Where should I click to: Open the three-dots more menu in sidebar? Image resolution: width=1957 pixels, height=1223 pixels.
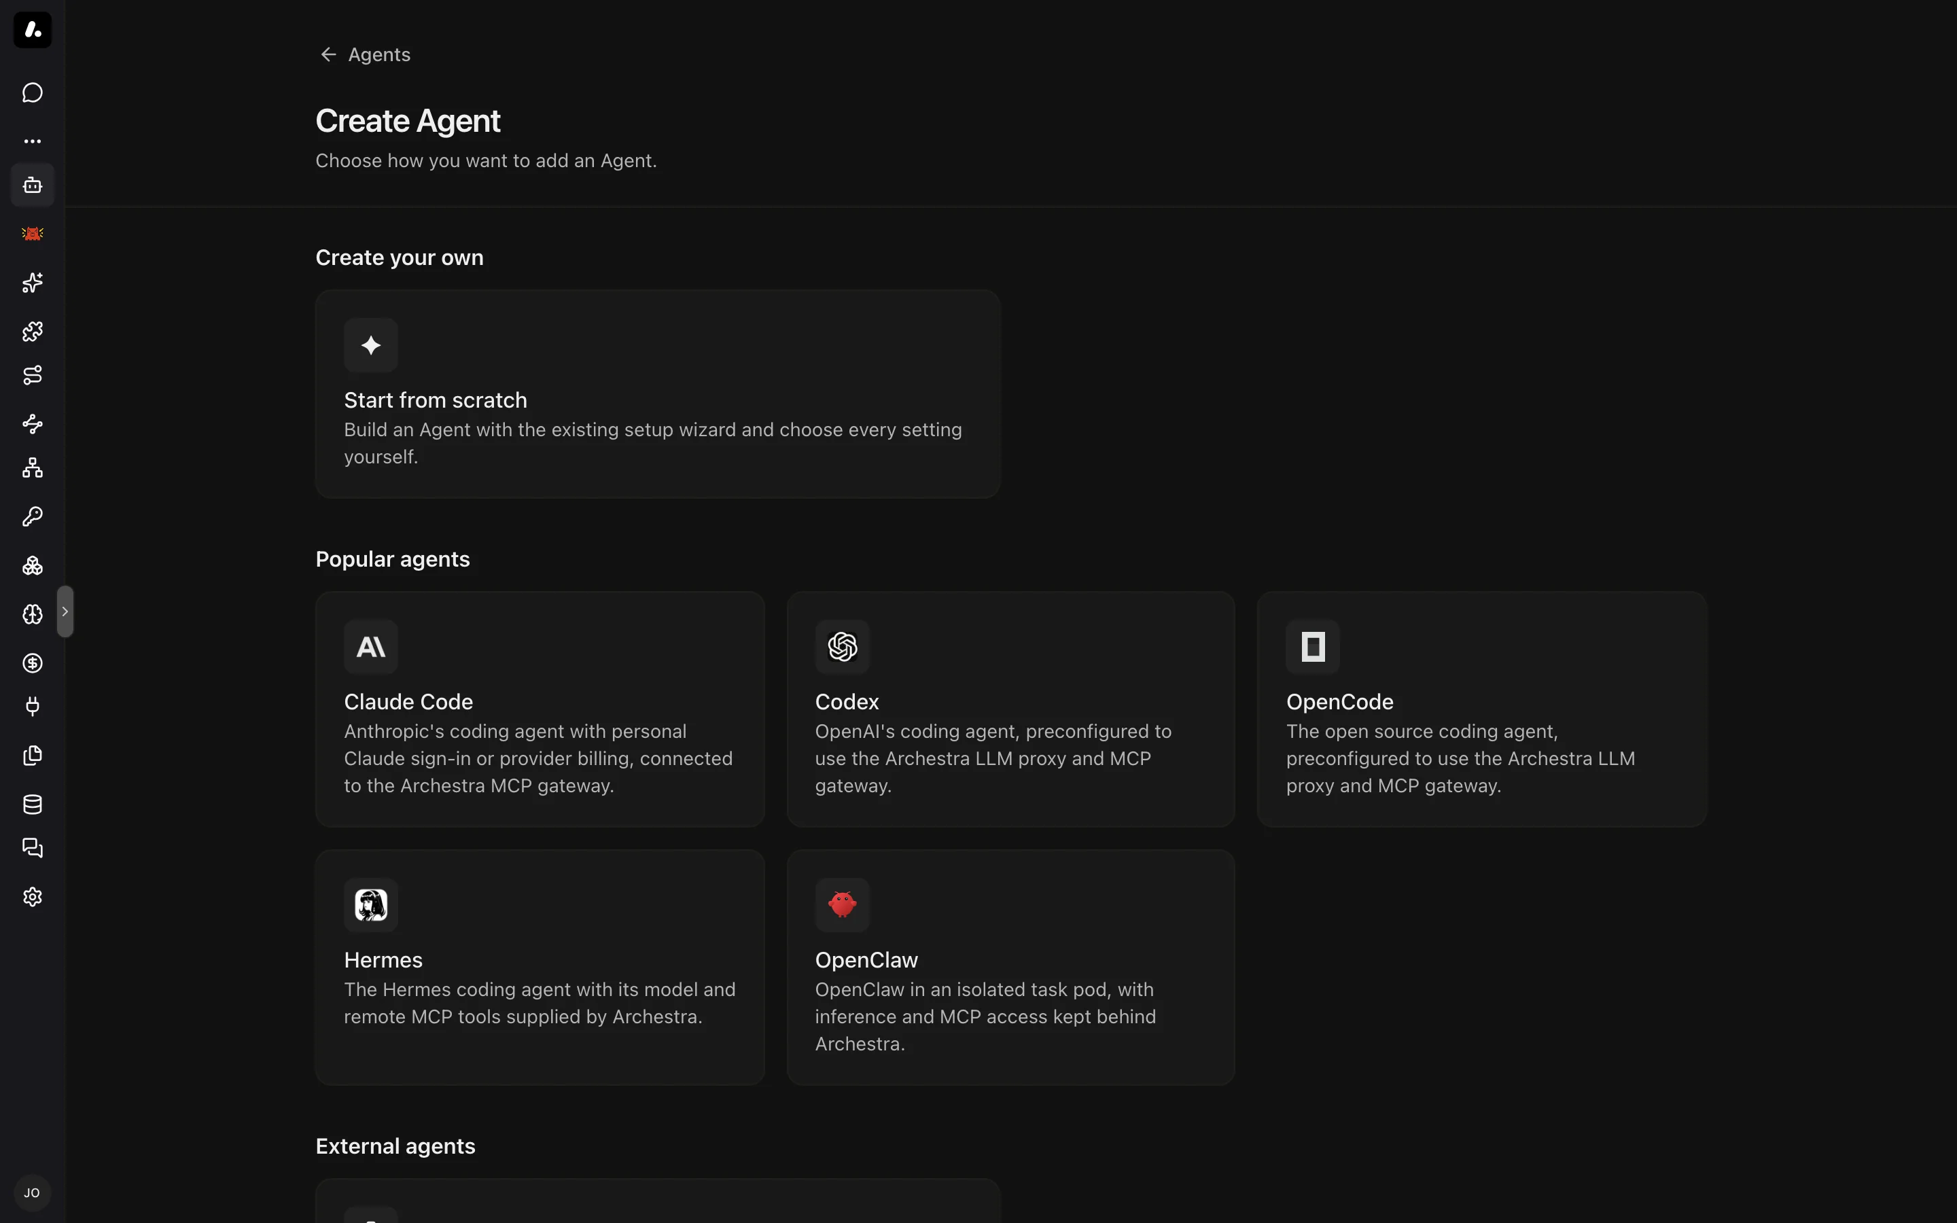(x=33, y=141)
